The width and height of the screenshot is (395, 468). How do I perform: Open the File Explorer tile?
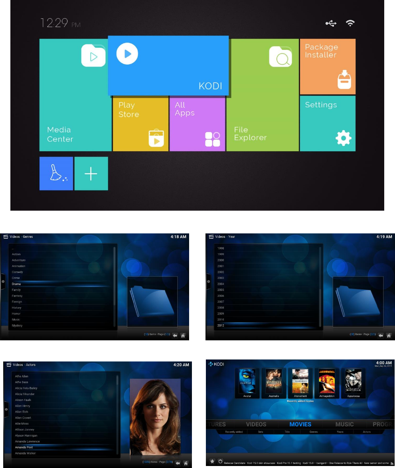pyautogui.click(x=263, y=95)
